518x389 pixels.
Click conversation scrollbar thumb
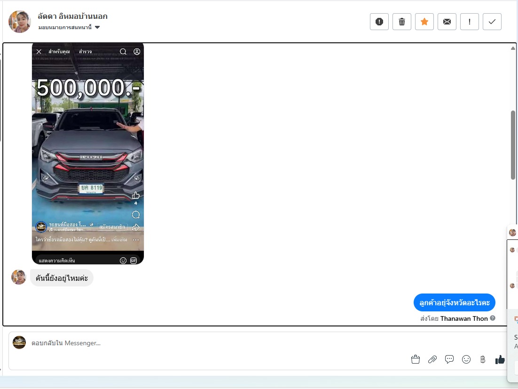513,145
